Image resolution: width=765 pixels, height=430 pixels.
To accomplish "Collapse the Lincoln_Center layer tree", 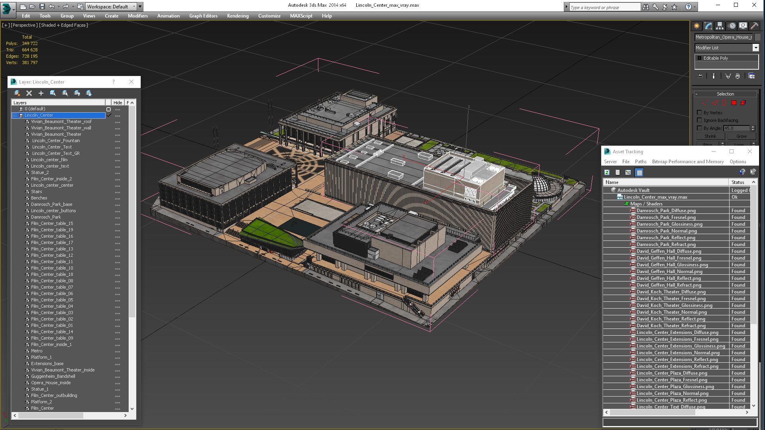I will [x=15, y=115].
